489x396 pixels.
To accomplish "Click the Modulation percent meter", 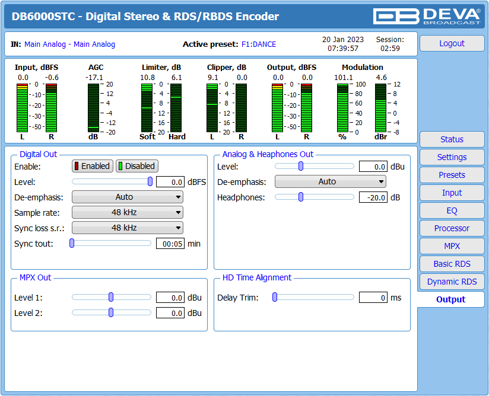I will click(x=342, y=108).
